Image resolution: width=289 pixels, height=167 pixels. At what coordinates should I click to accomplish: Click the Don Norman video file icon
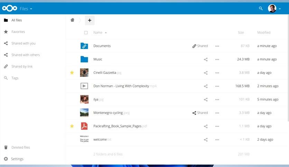[84, 86]
